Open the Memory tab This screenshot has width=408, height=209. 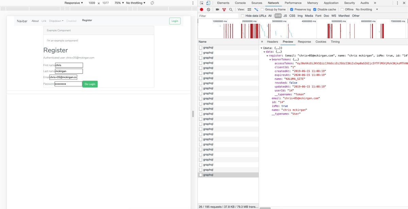pos(313,3)
